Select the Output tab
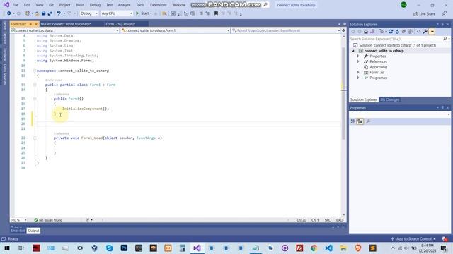The height and width of the screenshot is (254, 453). (33, 231)
